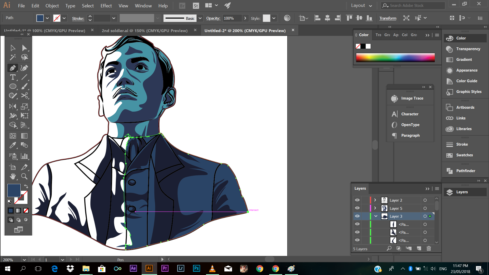Select the Shape Builder tool
Screen dimensions: 489x275
[x=12, y=125]
